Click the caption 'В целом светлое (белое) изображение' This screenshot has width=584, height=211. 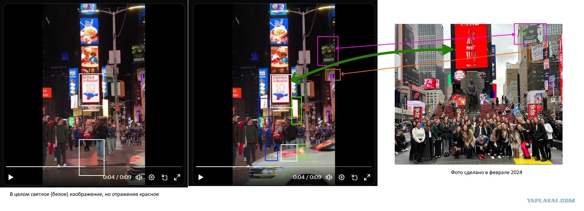(x=55, y=194)
